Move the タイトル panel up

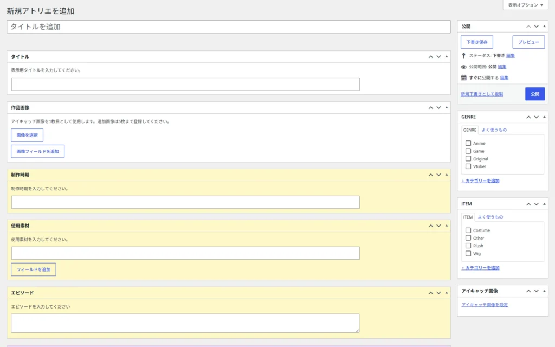(x=430, y=56)
